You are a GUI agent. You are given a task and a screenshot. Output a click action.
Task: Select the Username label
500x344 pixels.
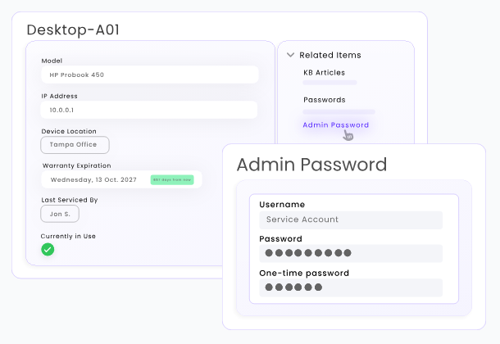click(282, 205)
